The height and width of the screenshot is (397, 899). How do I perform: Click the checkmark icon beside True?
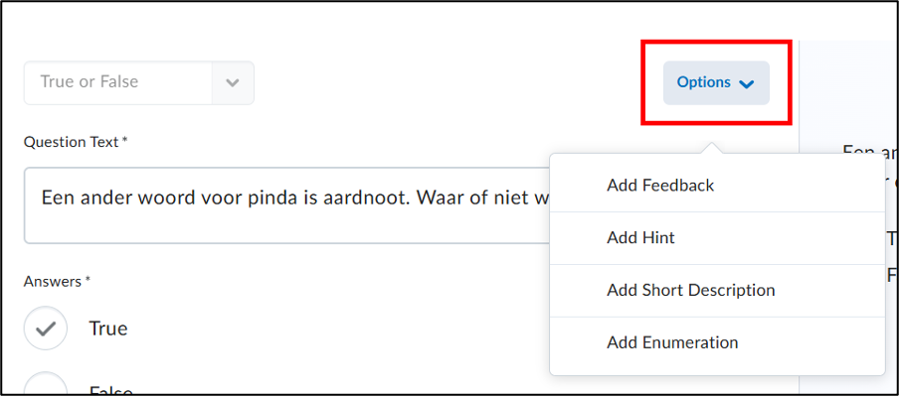click(46, 329)
